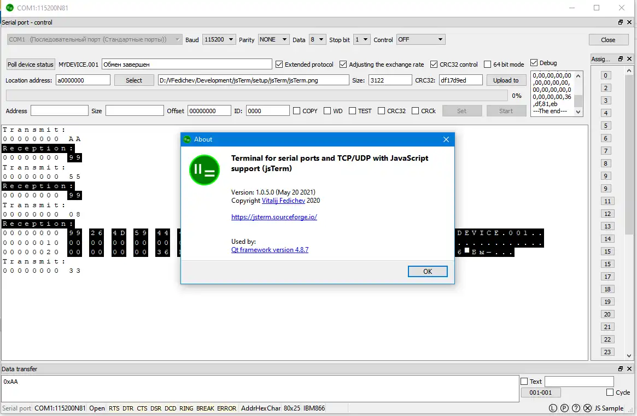Click the Assig... panel vertical scrollbar

point(629,213)
